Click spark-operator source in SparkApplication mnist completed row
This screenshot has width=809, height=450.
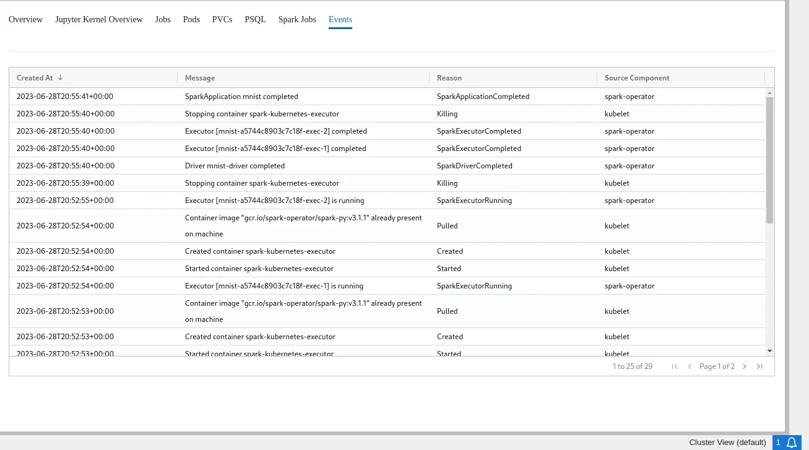pos(629,97)
